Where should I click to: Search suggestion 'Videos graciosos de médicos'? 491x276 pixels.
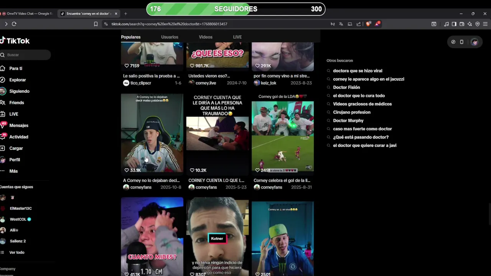pyautogui.click(x=362, y=104)
